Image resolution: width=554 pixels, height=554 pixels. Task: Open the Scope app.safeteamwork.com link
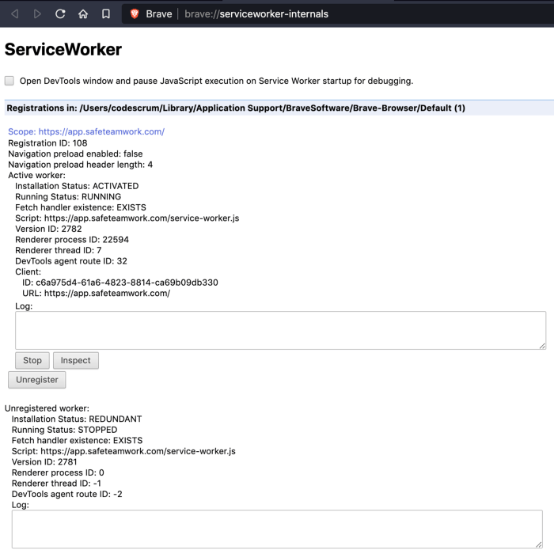86,131
